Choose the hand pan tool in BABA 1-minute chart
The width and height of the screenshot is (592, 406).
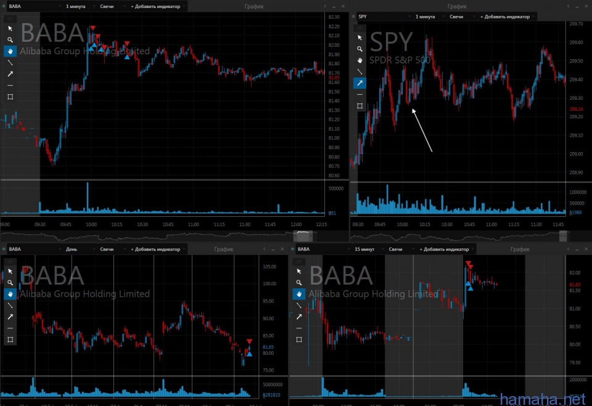click(x=10, y=51)
